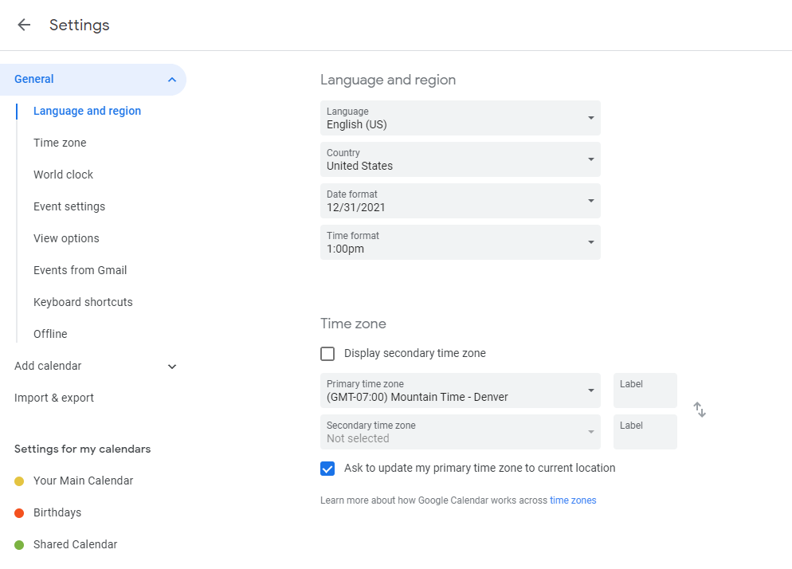
Task: Open the Language dropdown
Action: point(460,118)
